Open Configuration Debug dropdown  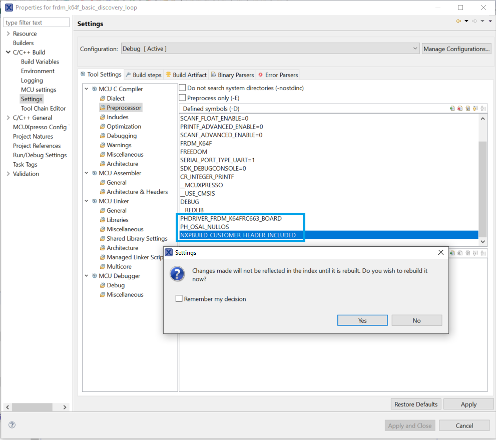[270, 49]
